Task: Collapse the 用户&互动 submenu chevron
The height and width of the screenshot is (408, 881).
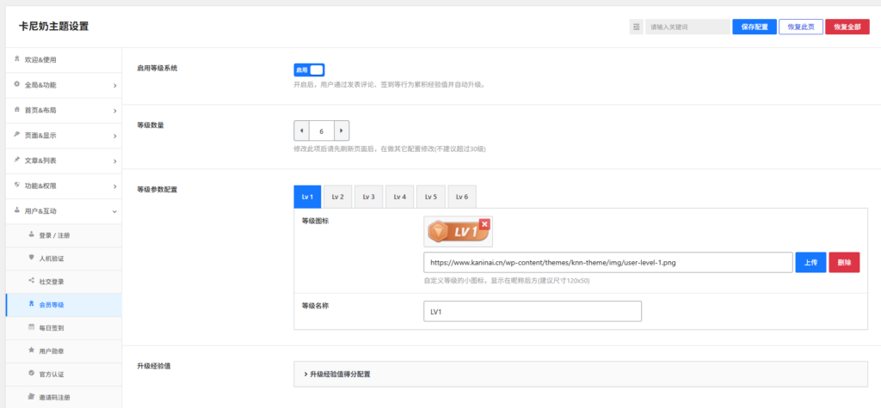Action: 114,211
